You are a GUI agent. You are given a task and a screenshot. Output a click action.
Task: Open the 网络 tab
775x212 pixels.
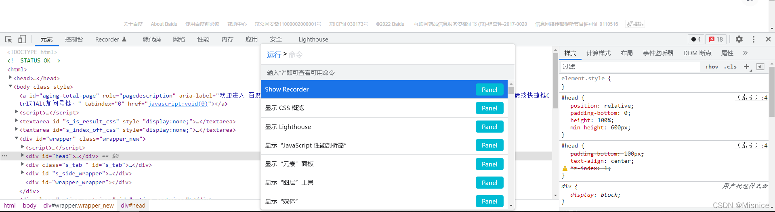179,39
